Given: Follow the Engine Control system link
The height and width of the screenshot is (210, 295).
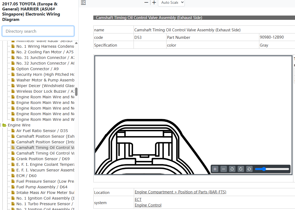Looking at the screenshot, I should (x=148, y=205).
